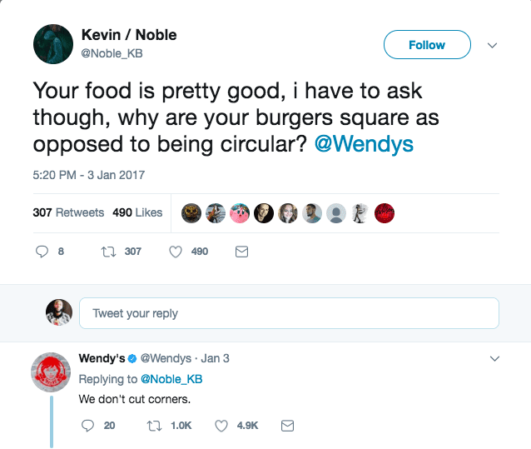View the 307 Retweets list
The width and height of the screenshot is (531, 449).
click(68, 212)
